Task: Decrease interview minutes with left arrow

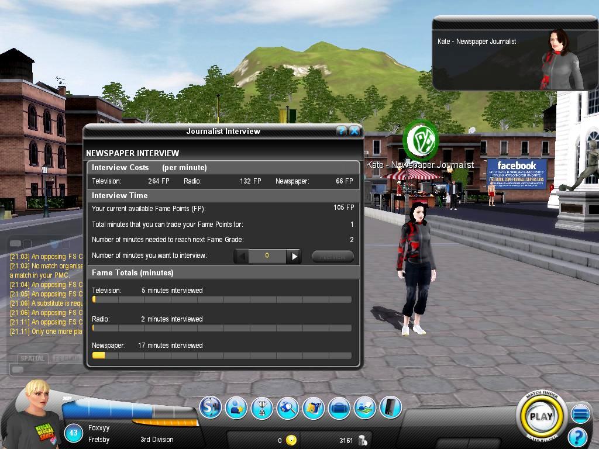Action: (x=241, y=256)
